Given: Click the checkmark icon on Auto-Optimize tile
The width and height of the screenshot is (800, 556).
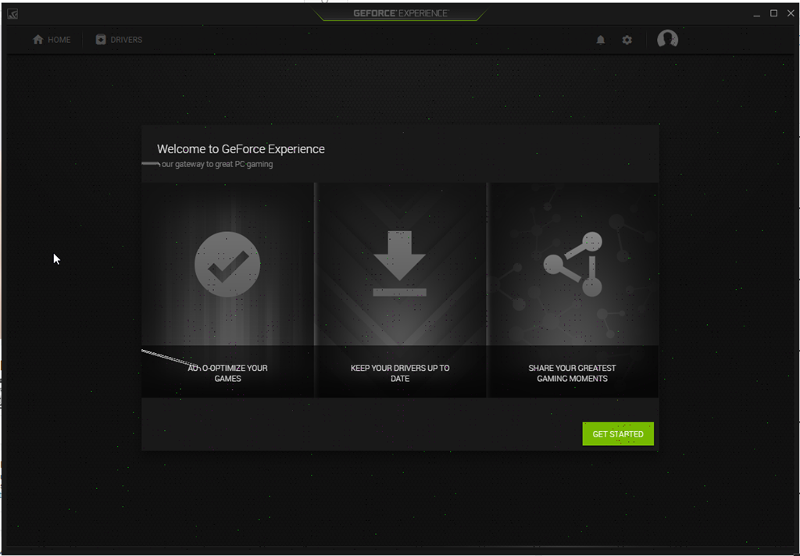Looking at the screenshot, I should pyautogui.click(x=227, y=264).
